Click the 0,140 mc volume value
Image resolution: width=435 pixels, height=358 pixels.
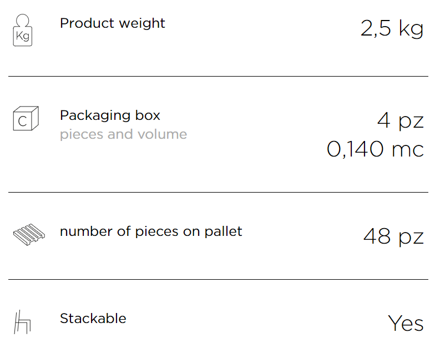pyautogui.click(x=375, y=149)
